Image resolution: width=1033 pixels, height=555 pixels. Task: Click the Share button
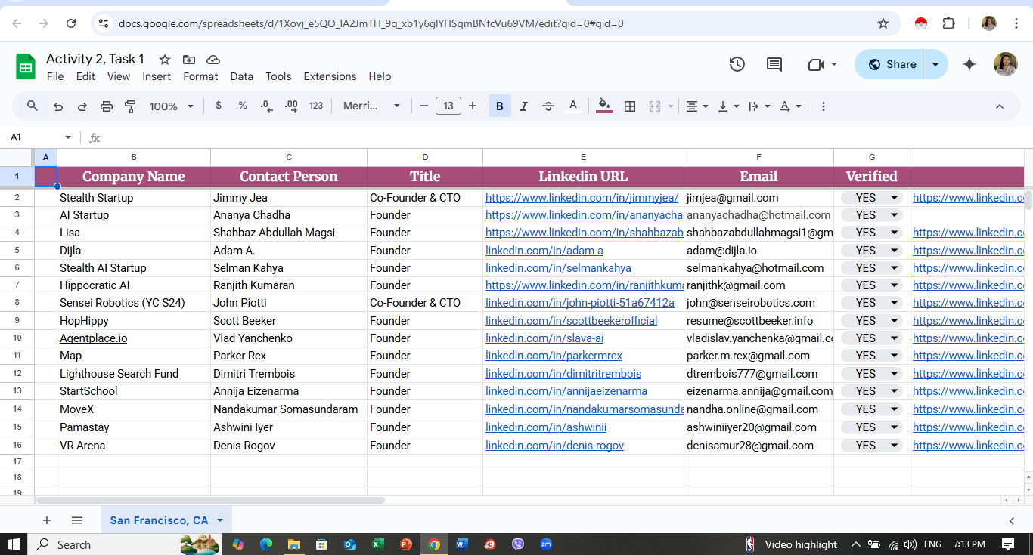pyautogui.click(x=892, y=65)
